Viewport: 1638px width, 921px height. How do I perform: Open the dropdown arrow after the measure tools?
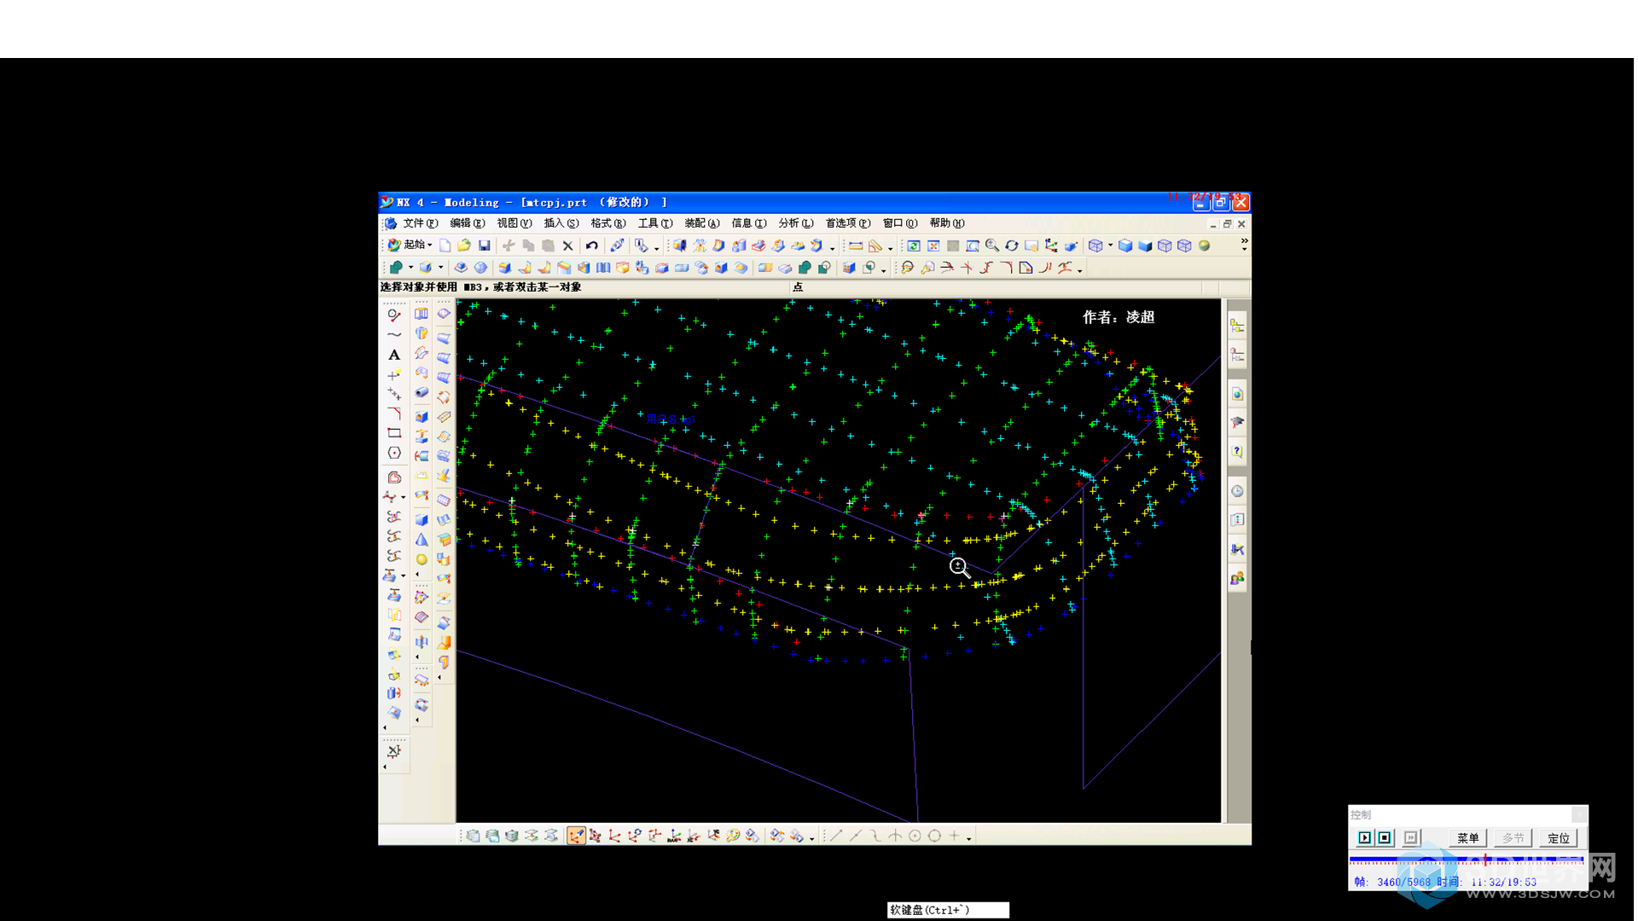[x=890, y=246]
